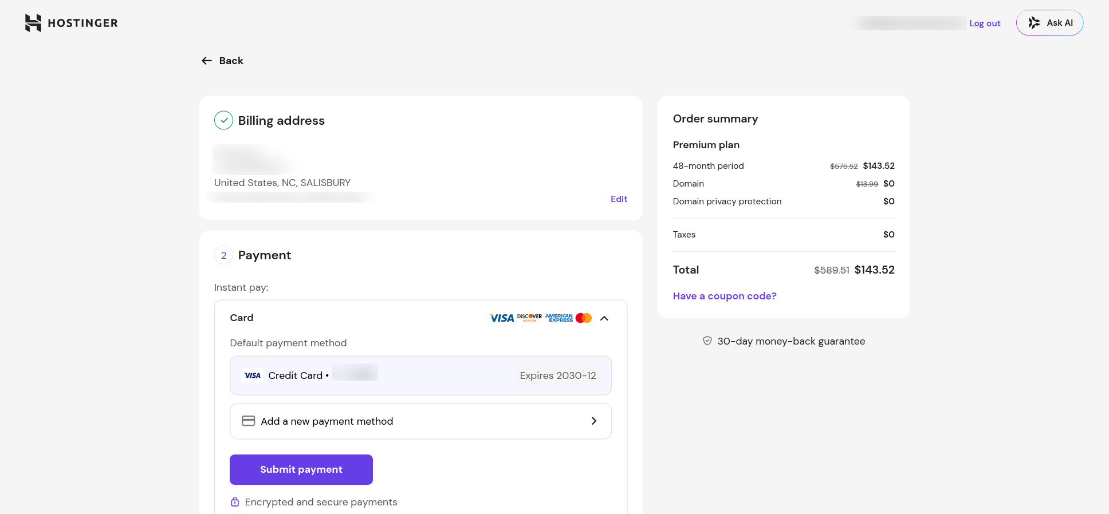Click the Instant pay label
Viewport: 1109px width, 514px height.
coord(241,287)
